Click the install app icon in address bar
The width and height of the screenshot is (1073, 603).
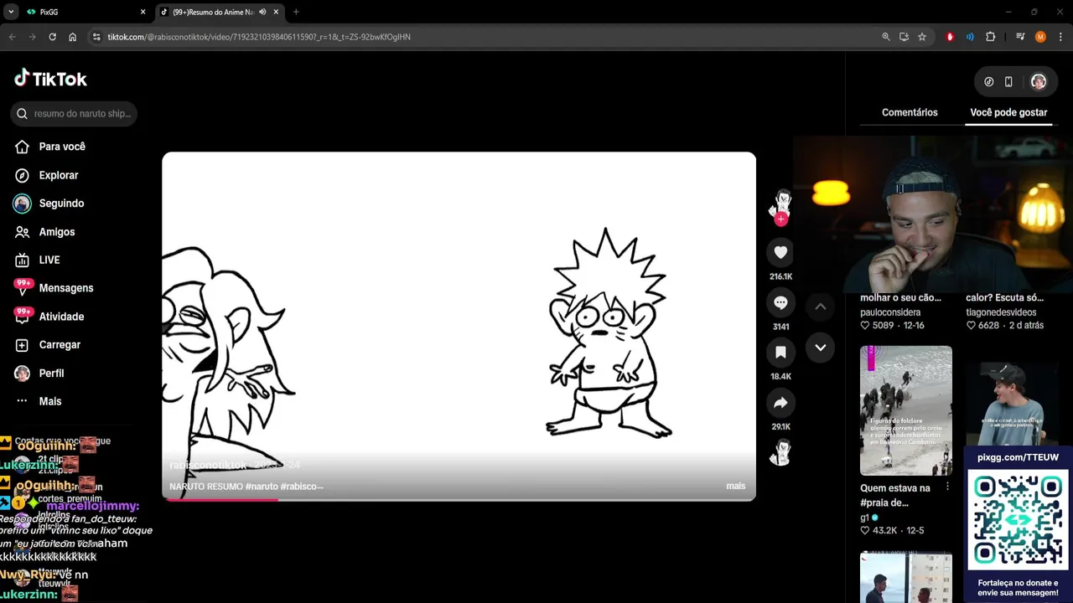[x=904, y=37]
